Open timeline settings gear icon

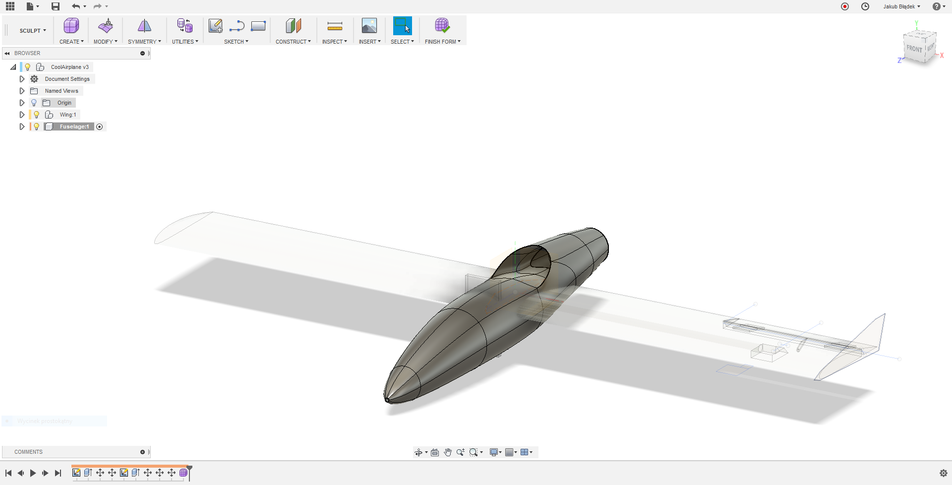(943, 473)
